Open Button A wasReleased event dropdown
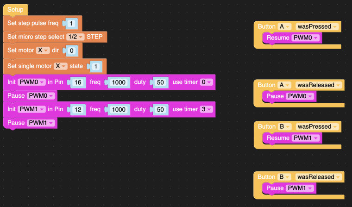 point(319,85)
